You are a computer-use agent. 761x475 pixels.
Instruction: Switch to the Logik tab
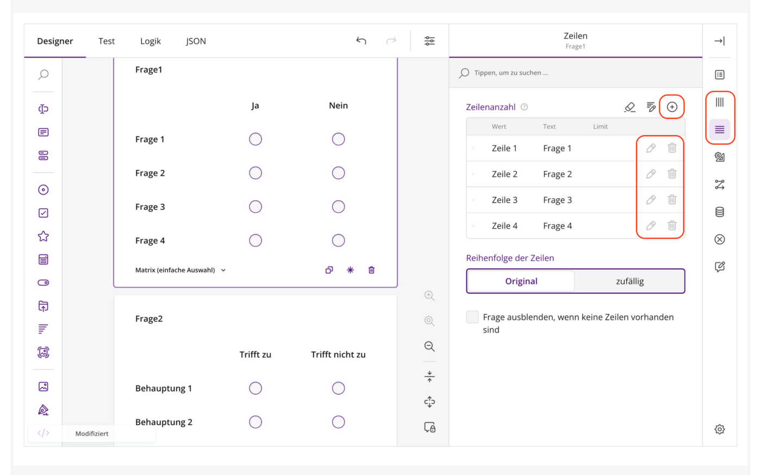click(151, 41)
